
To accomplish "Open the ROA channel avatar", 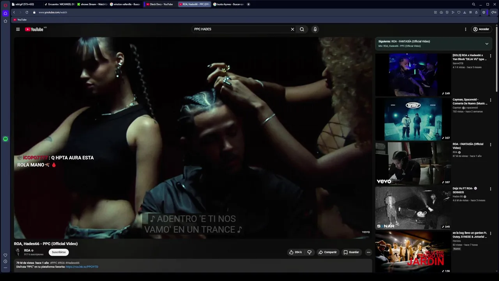I will tap(18, 252).
